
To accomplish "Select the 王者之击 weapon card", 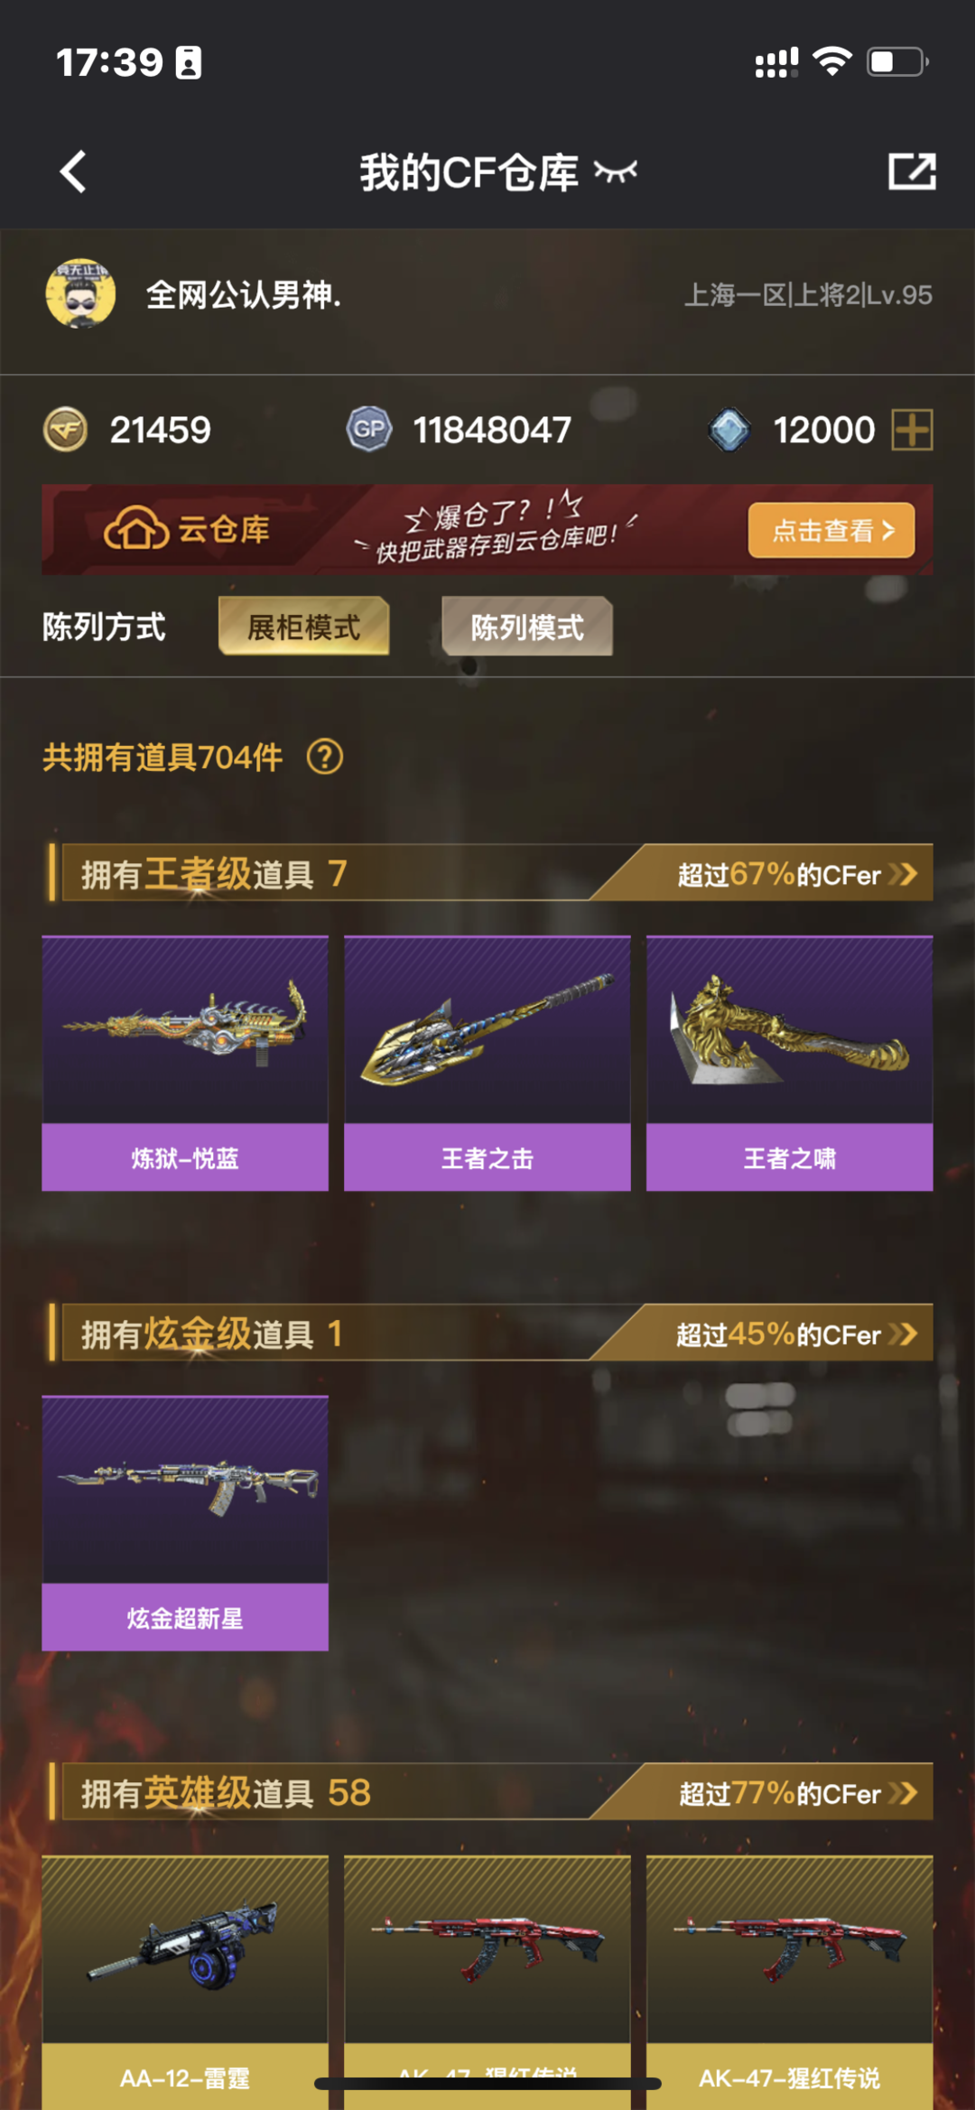I will 487,1064.
